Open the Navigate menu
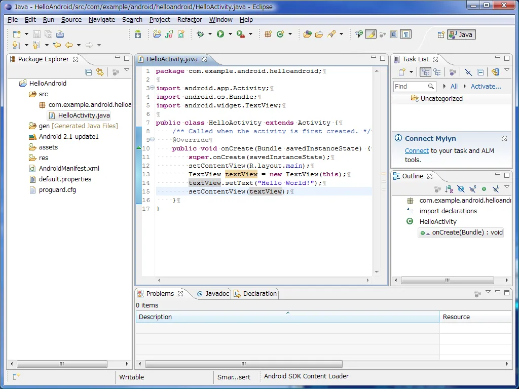Image resolution: width=519 pixels, height=389 pixels. pyautogui.click(x=101, y=20)
